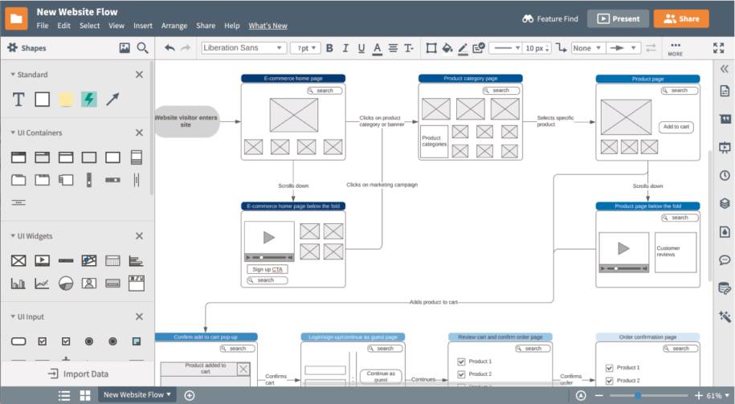The image size is (735, 404).
Task: Close the Standard shape library
Action: [139, 75]
